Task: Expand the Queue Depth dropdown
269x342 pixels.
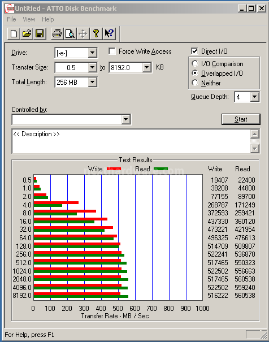Action: tap(255, 97)
